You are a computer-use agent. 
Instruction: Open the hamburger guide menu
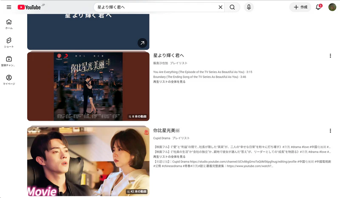pyautogui.click(x=9, y=7)
